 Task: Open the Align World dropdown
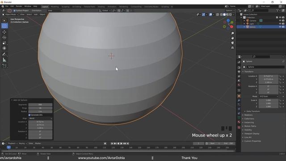pos(40,118)
